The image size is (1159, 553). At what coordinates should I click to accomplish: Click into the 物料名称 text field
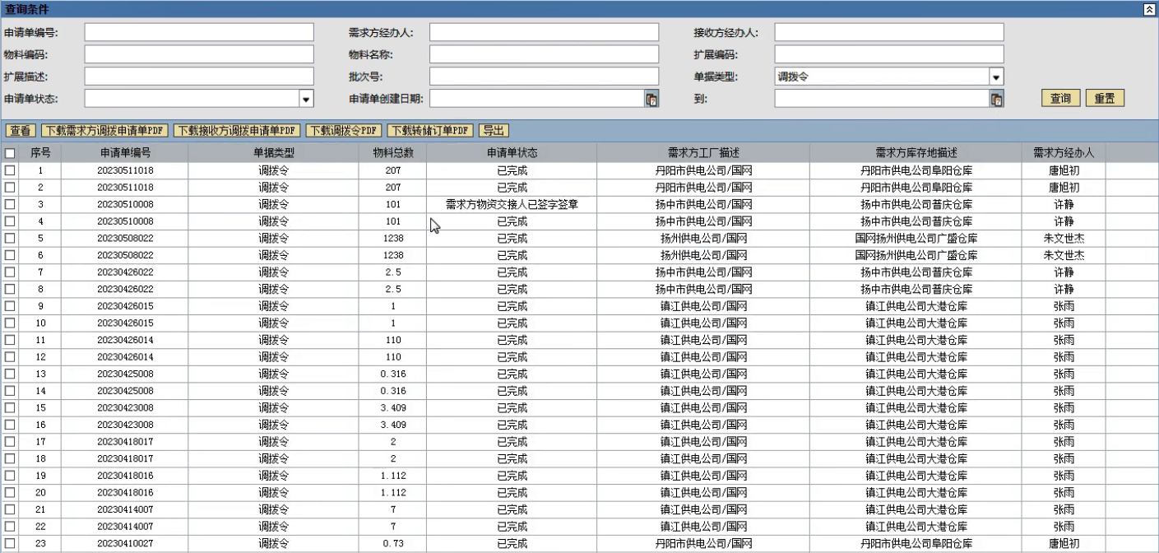click(544, 54)
